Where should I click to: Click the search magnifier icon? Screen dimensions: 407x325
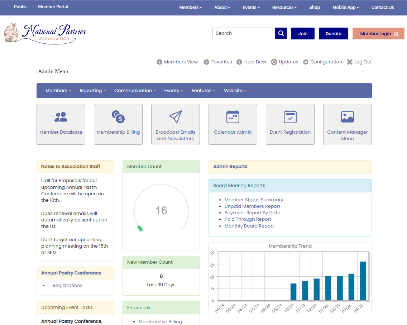281,33
